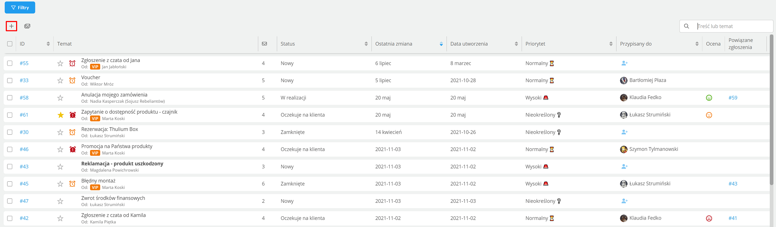This screenshot has height=227, width=776.
Task: Check the box for ticket #43
Action: click(10, 166)
